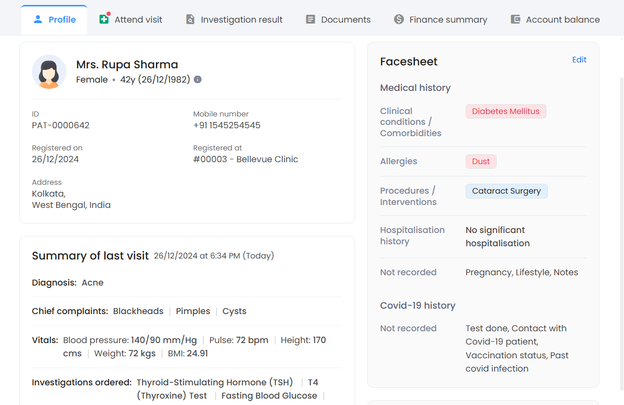This screenshot has height=405, width=624.
Task: Click the Dust allergy tag
Action: [x=481, y=161]
